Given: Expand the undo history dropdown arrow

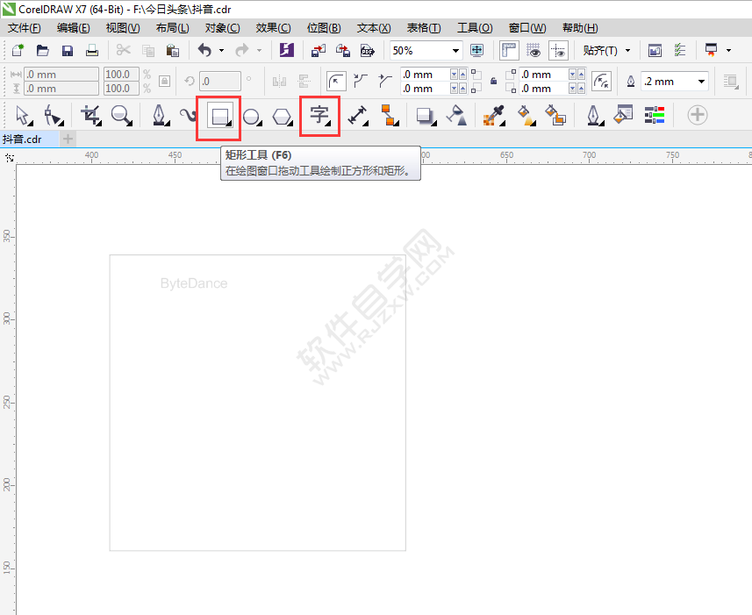Looking at the screenshot, I should pyautogui.click(x=220, y=51).
